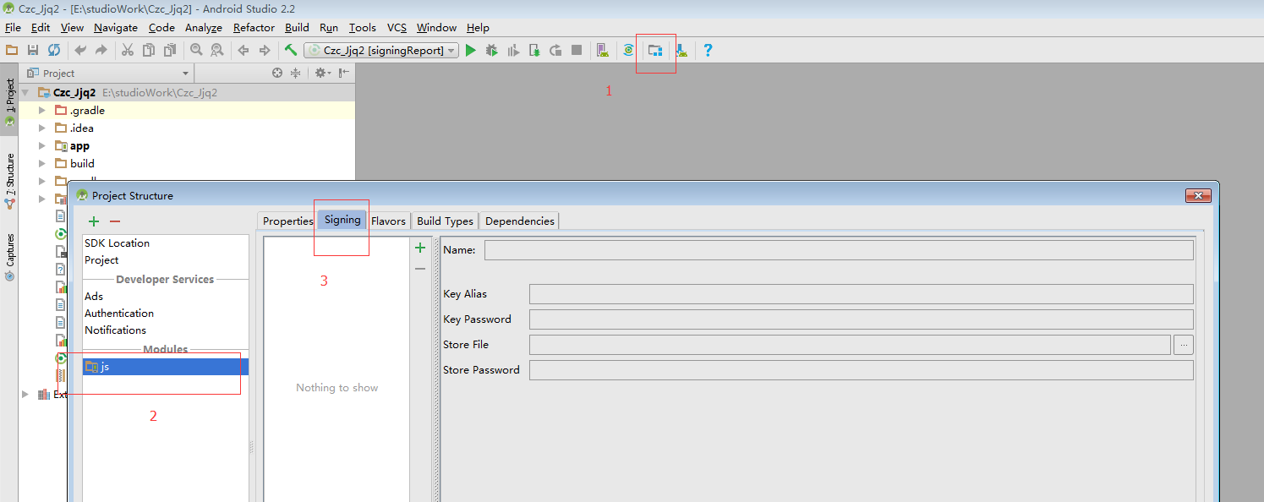Click the Cut scissors icon
This screenshot has height=502, width=1264.
point(128,51)
